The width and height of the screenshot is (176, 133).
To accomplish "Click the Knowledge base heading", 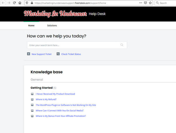I will pos(46,72).
